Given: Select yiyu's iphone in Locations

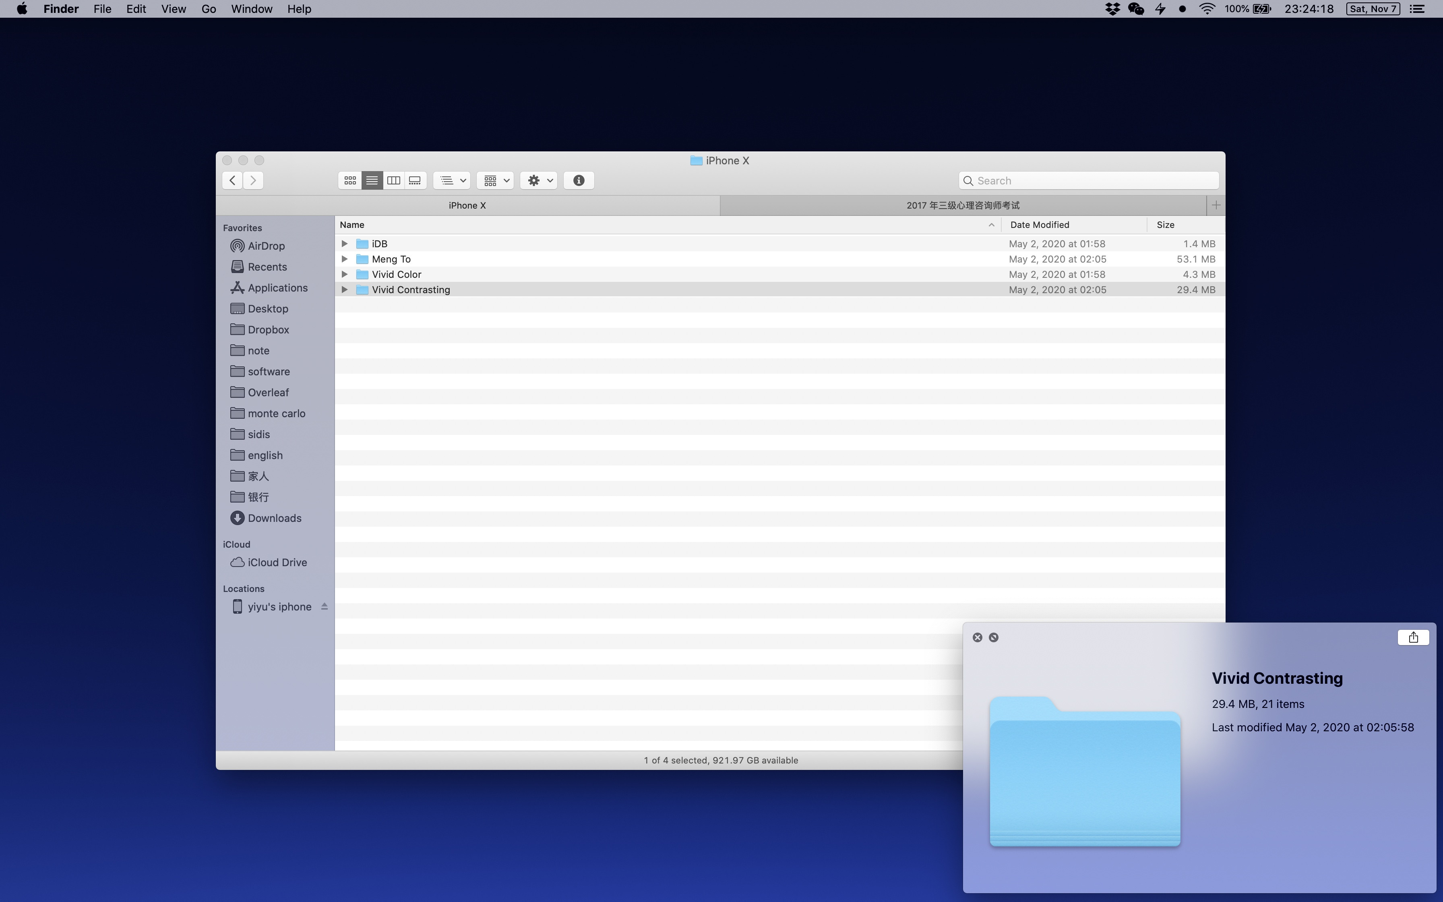Looking at the screenshot, I should coord(271,607).
